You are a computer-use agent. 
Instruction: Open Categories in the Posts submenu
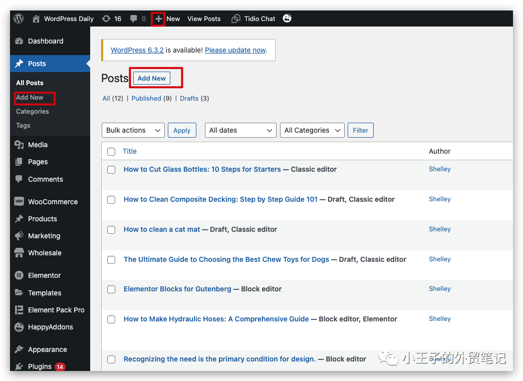click(x=33, y=111)
